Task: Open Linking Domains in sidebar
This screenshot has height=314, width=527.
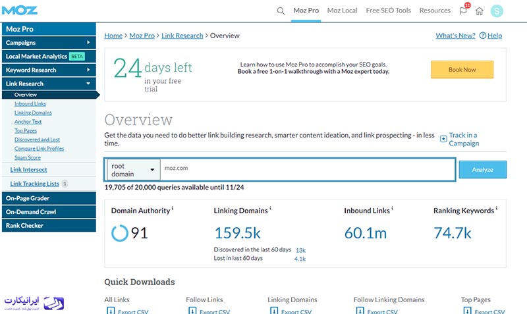Action: point(33,113)
